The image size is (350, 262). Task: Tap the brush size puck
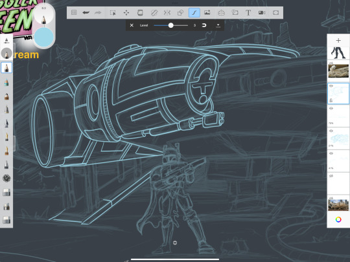point(44,15)
